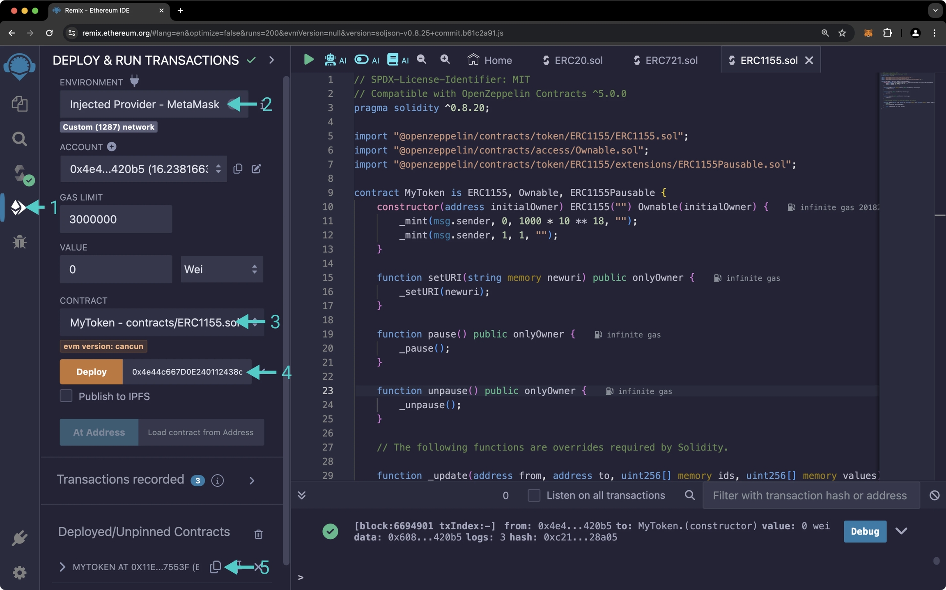Open the Debugger plugin icon
This screenshot has height=590, width=946.
pyautogui.click(x=19, y=242)
